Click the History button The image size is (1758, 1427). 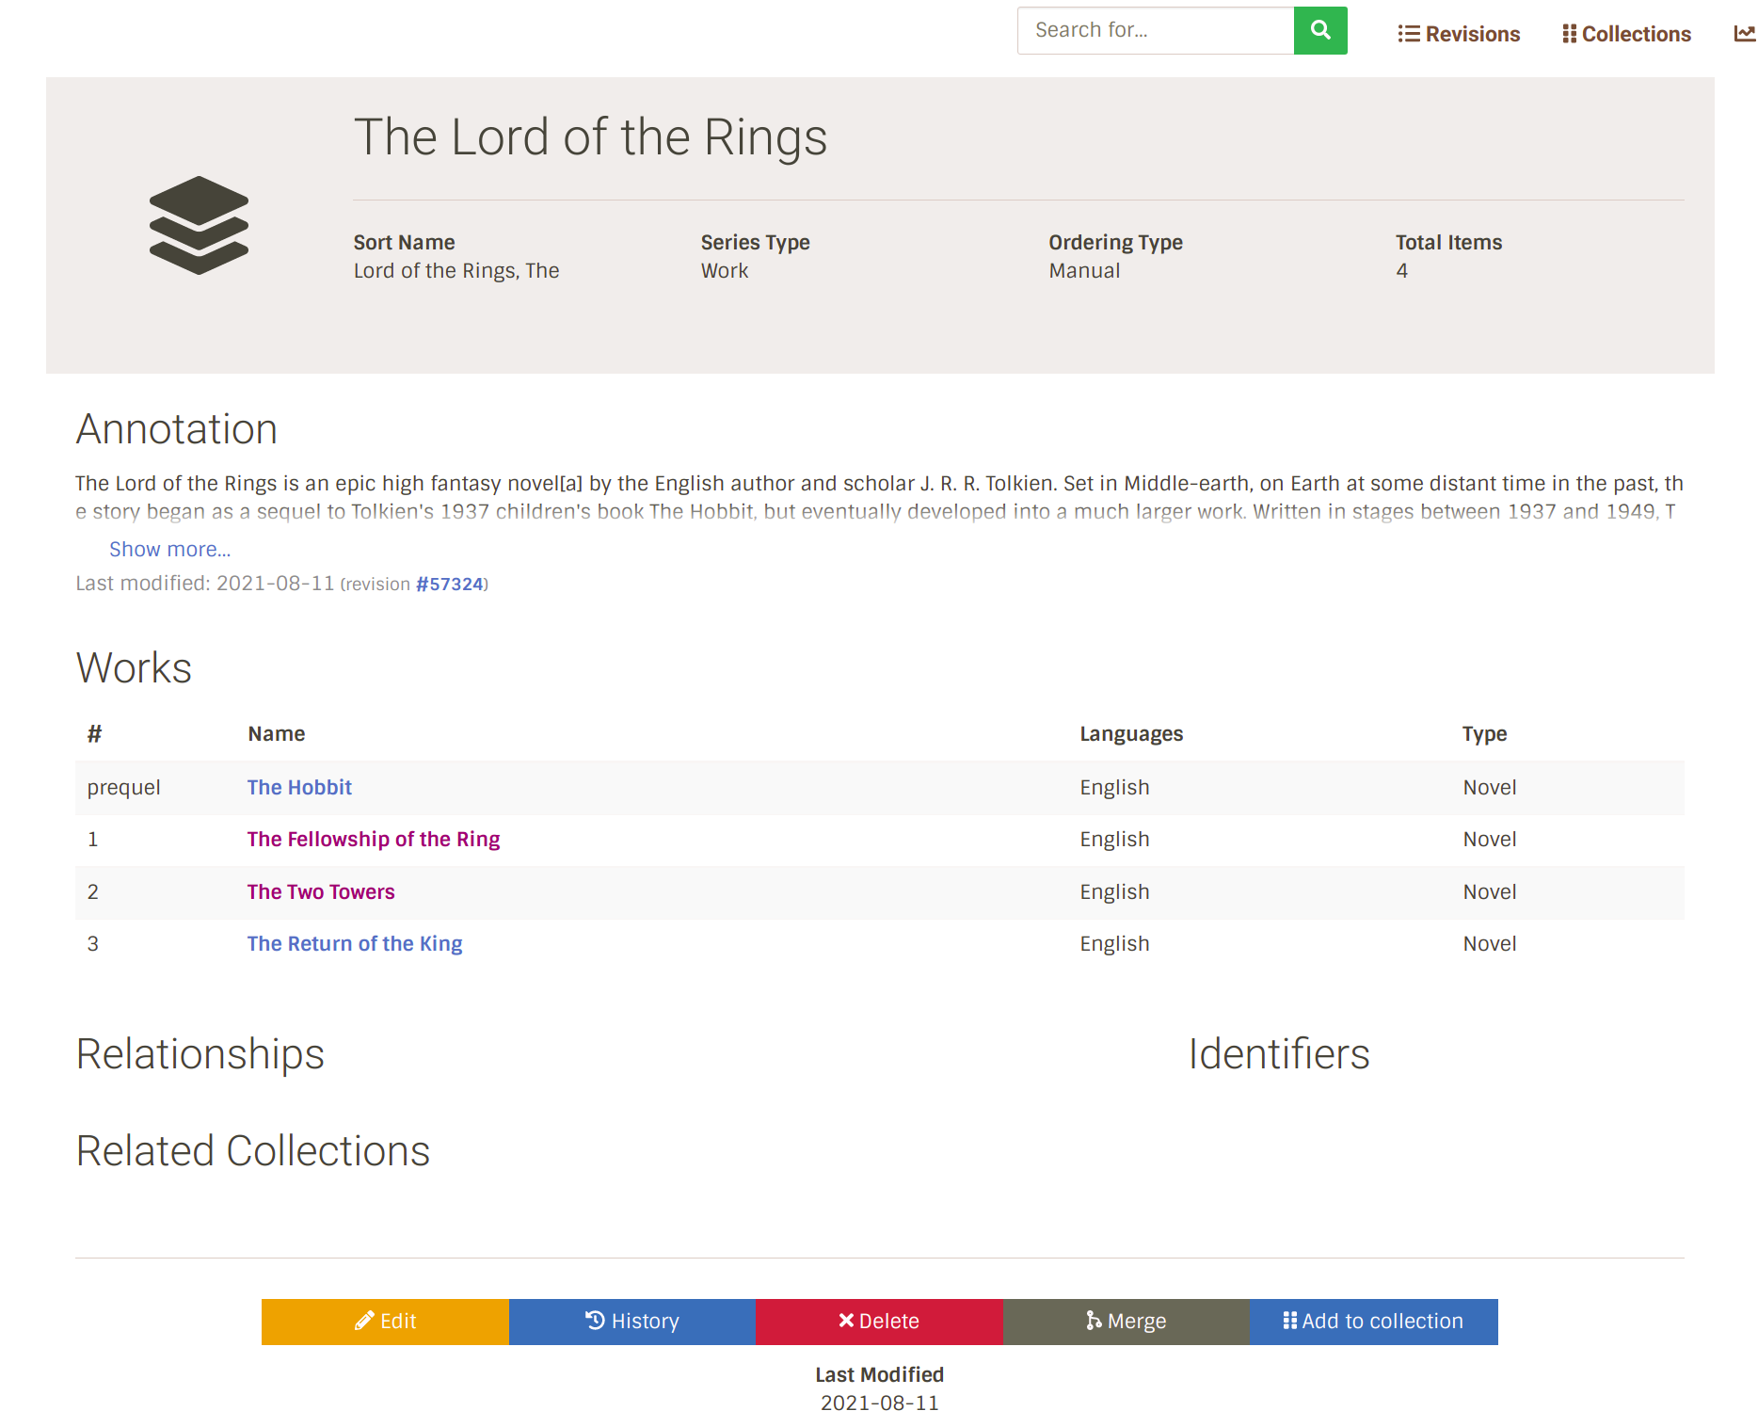point(632,1322)
